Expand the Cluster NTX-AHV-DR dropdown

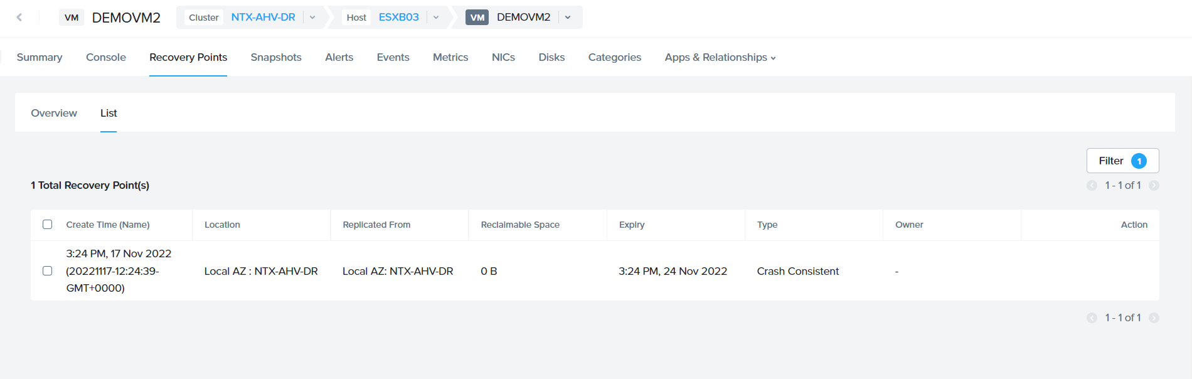coord(312,18)
